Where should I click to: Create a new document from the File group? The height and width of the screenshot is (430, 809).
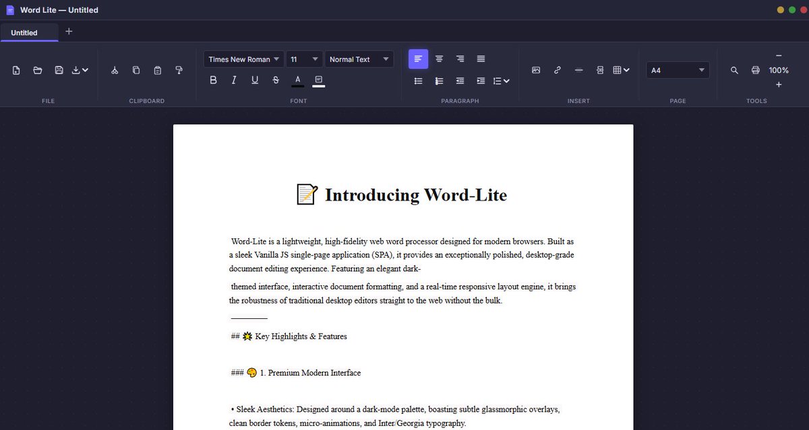click(x=16, y=70)
